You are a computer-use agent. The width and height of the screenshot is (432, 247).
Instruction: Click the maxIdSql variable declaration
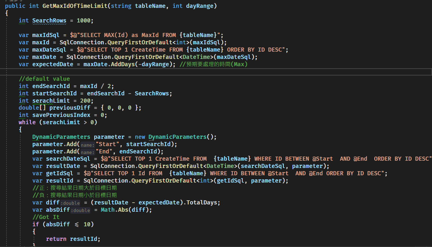pos(46,35)
